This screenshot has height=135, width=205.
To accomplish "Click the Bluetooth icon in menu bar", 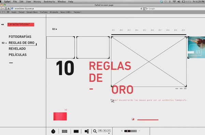I will point(170,2).
